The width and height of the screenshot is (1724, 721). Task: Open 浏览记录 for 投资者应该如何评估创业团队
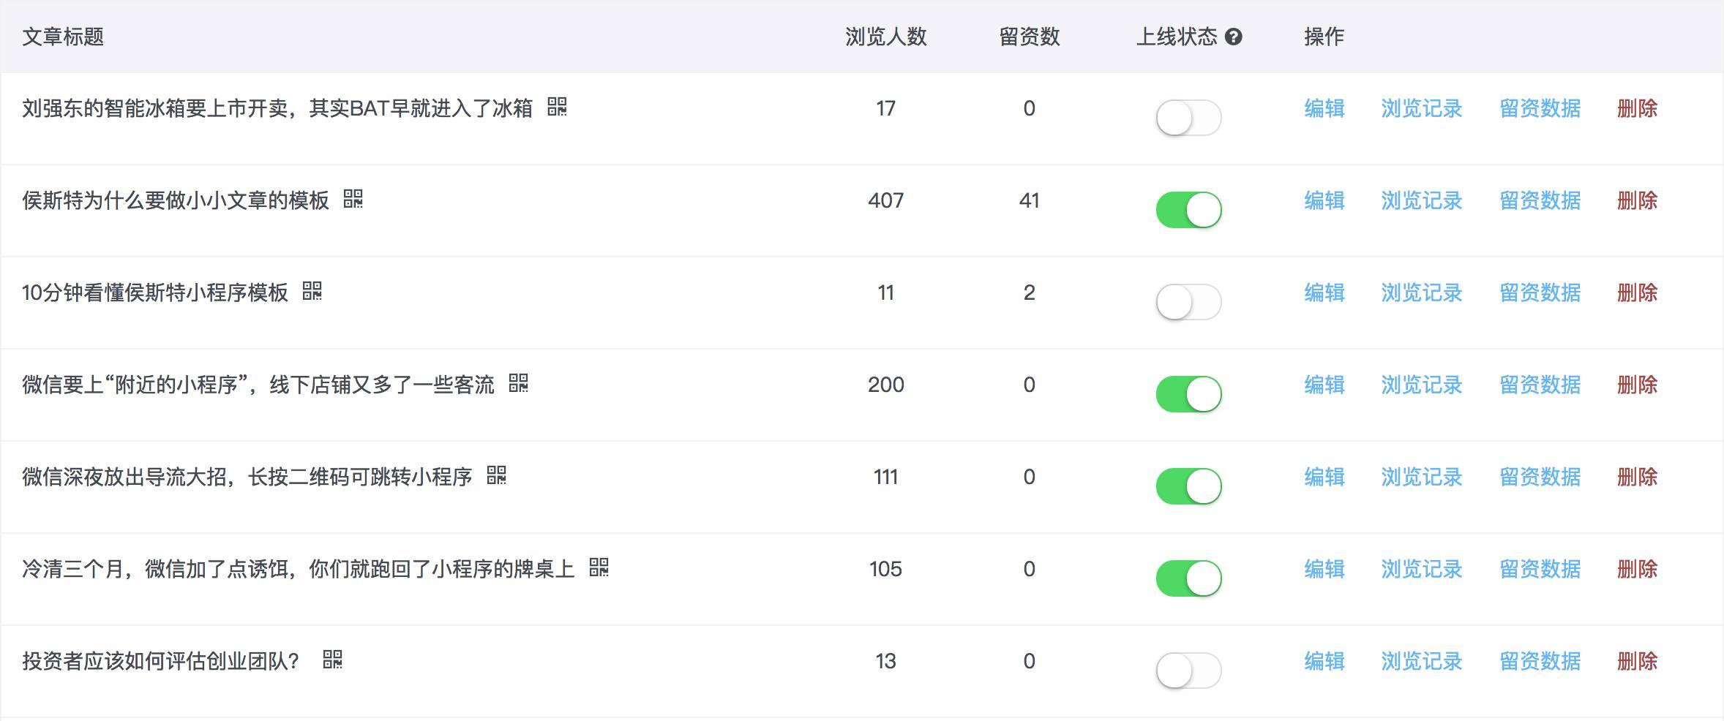(1421, 661)
